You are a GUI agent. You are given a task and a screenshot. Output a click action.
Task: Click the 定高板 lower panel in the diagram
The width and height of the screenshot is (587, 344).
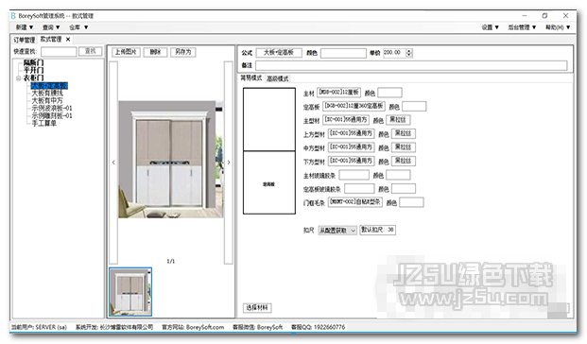point(269,182)
